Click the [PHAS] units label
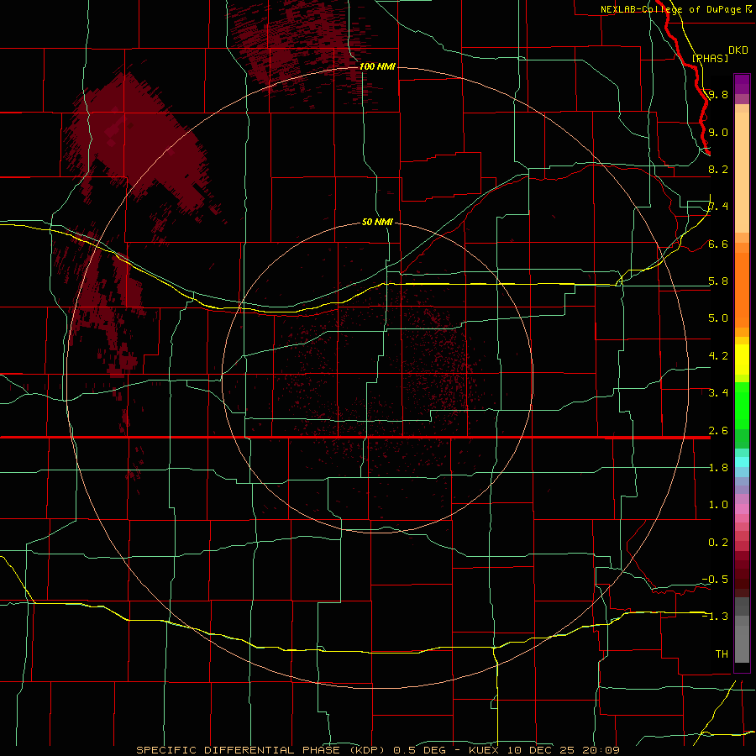756x756 pixels. [710, 58]
